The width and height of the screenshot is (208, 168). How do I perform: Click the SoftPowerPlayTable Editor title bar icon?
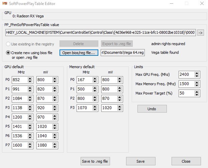pyautogui.click(x=5, y=4)
